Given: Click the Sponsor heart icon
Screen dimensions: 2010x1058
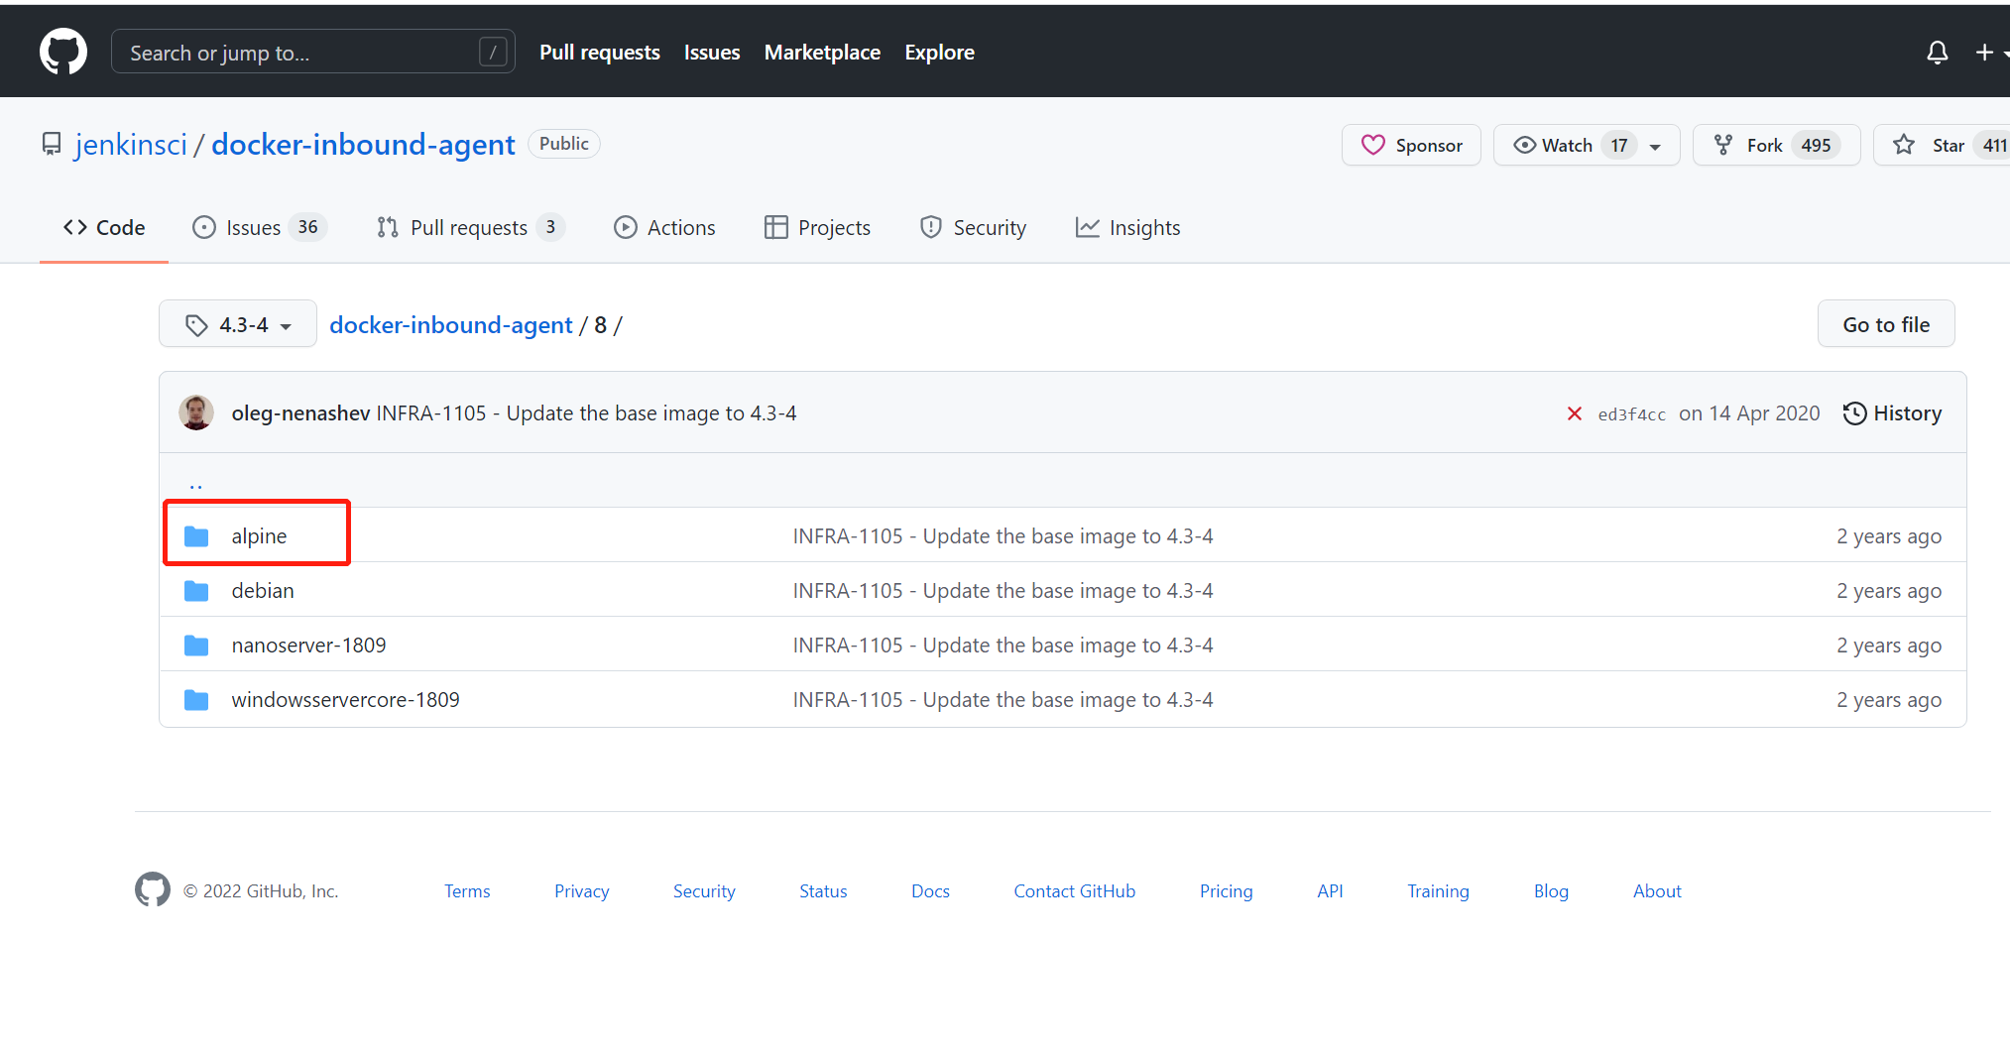Looking at the screenshot, I should coord(1373,145).
